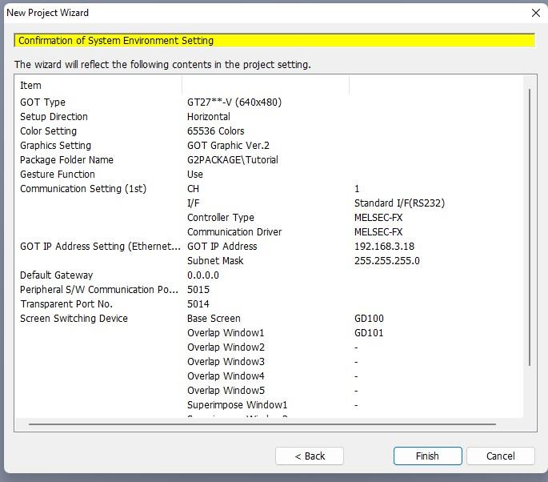Click the 0.0.0.0 gateway value

click(x=202, y=275)
